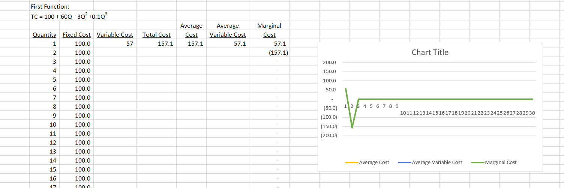Select the green Marginal Cost line in chart

[x=450, y=99]
